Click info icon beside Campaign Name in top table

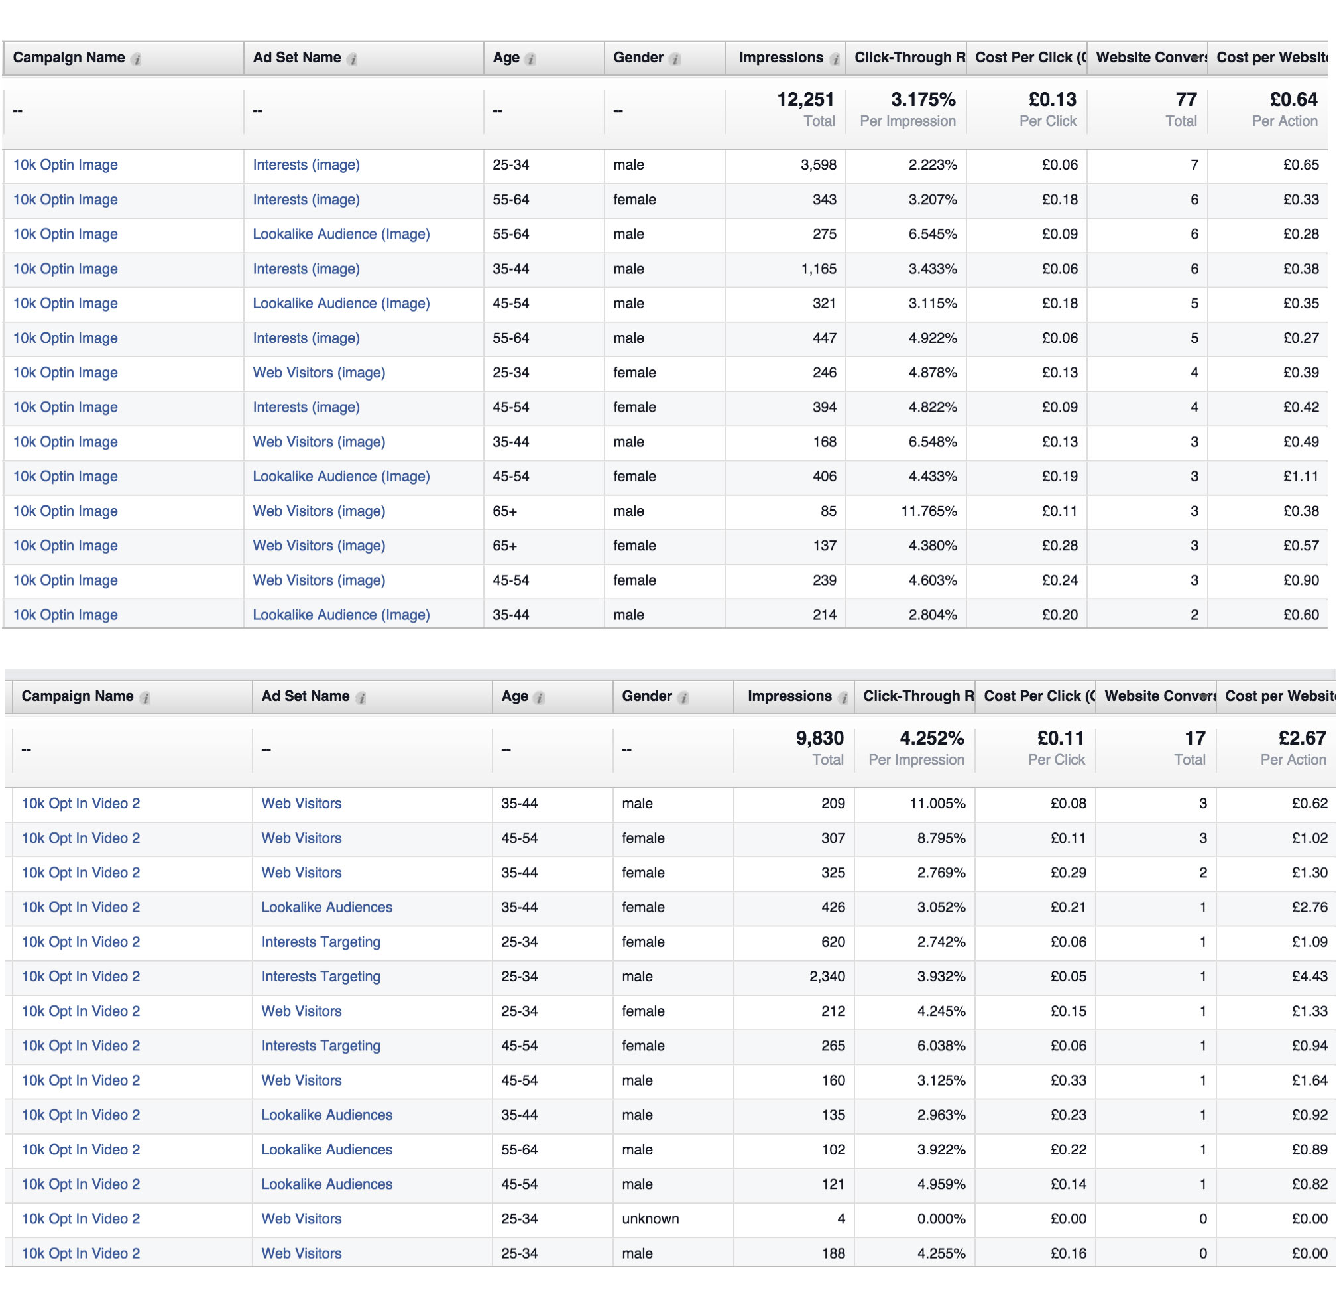(137, 59)
